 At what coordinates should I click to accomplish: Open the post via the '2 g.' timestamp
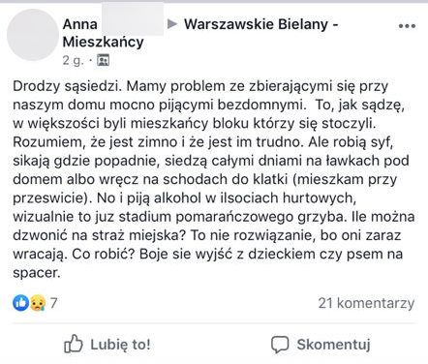(74, 60)
